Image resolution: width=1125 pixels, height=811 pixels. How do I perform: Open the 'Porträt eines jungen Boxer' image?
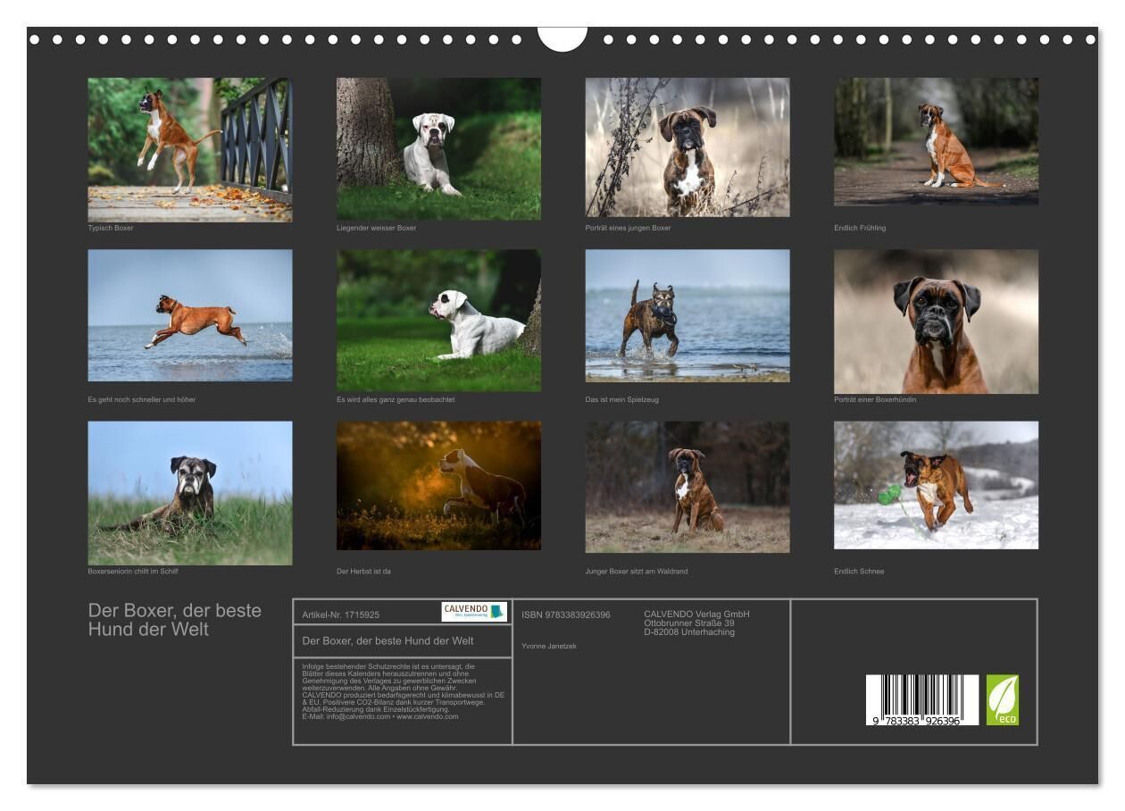(x=687, y=147)
